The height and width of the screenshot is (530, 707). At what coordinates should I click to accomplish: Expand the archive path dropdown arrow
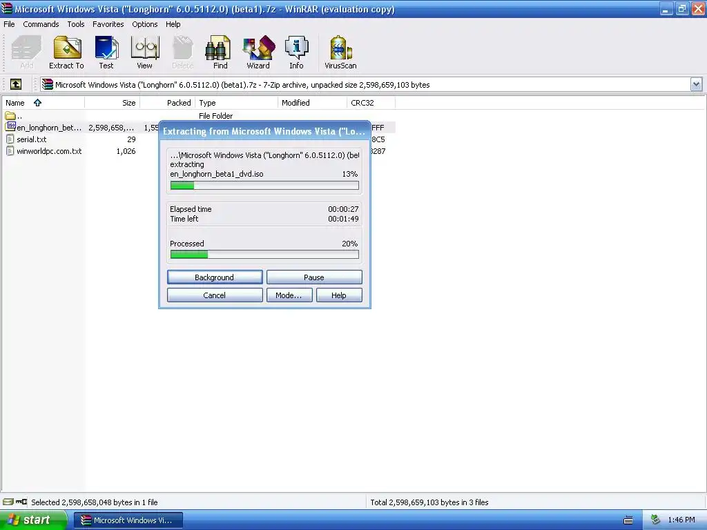[696, 84]
